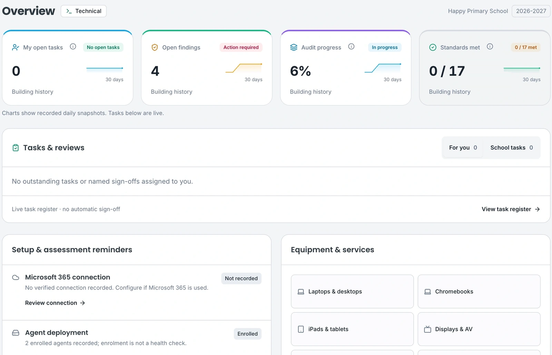Open the View task register link
The height and width of the screenshot is (355, 552).
coord(511,209)
